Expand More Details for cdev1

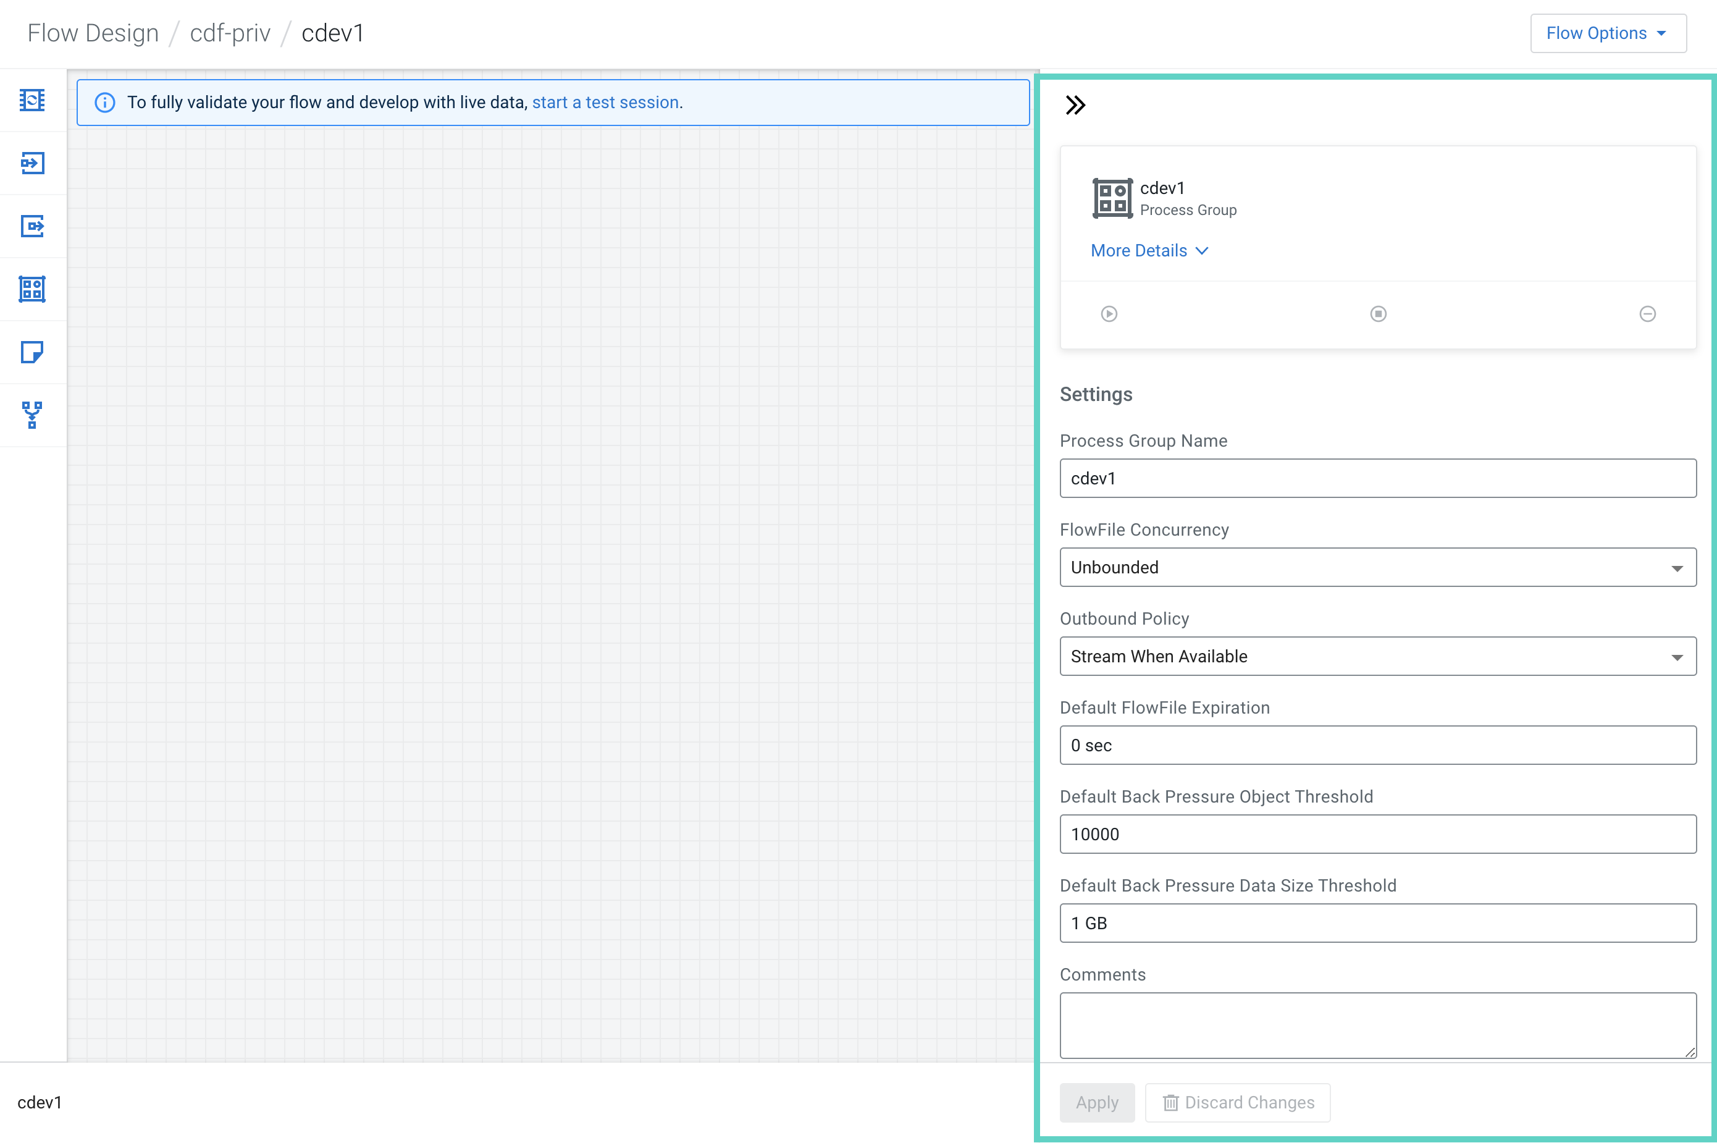[x=1149, y=251]
